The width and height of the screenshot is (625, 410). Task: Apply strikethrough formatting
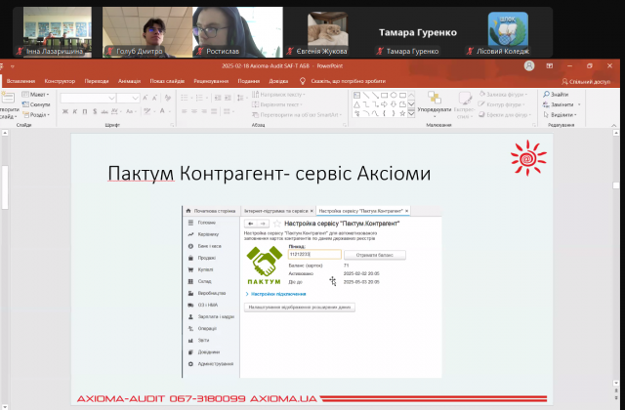pos(104,111)
